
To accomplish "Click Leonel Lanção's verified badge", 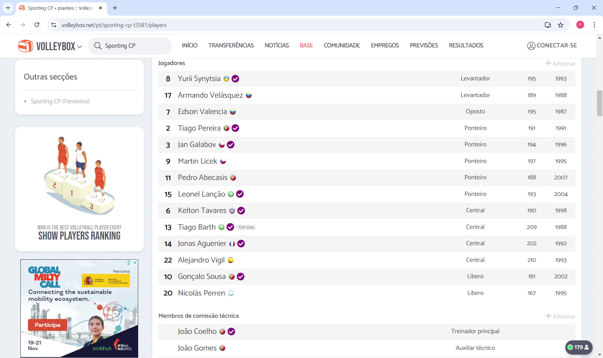I will coord(240,194).
